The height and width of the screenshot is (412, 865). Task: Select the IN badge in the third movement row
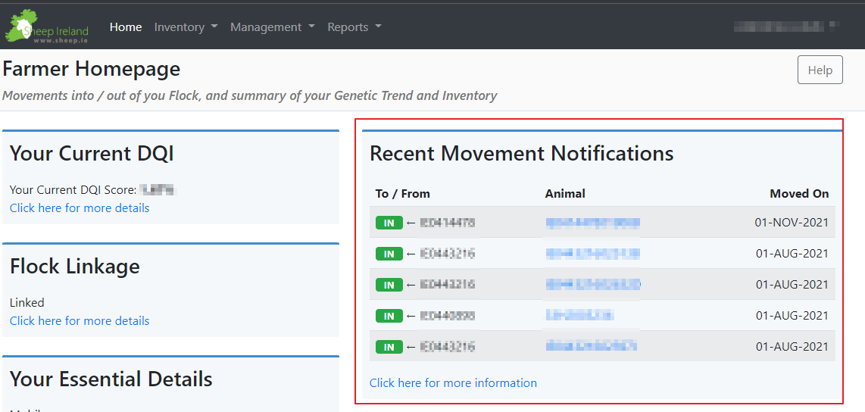click(389, 285)
